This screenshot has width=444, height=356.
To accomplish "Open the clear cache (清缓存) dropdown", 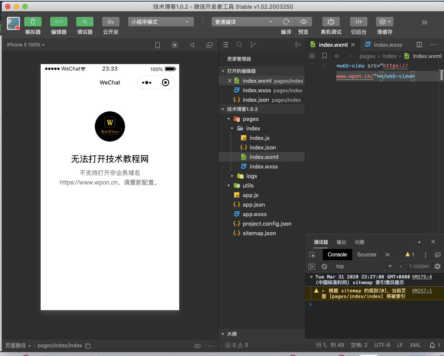I will coord(385,22).
